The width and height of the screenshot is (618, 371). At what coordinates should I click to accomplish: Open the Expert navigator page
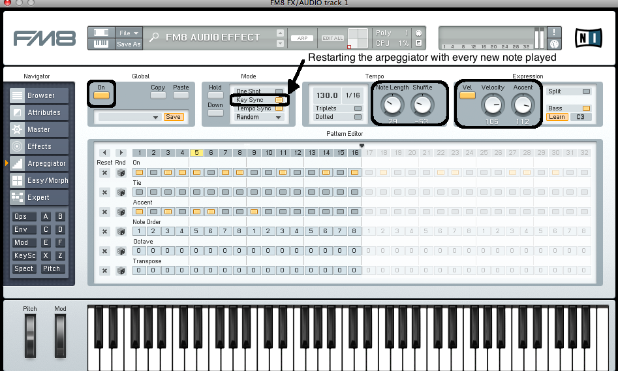[x=39, y=197]
